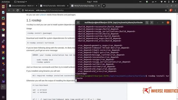
Task: Open Google Chrome from the dock
Action: (3, 30)
